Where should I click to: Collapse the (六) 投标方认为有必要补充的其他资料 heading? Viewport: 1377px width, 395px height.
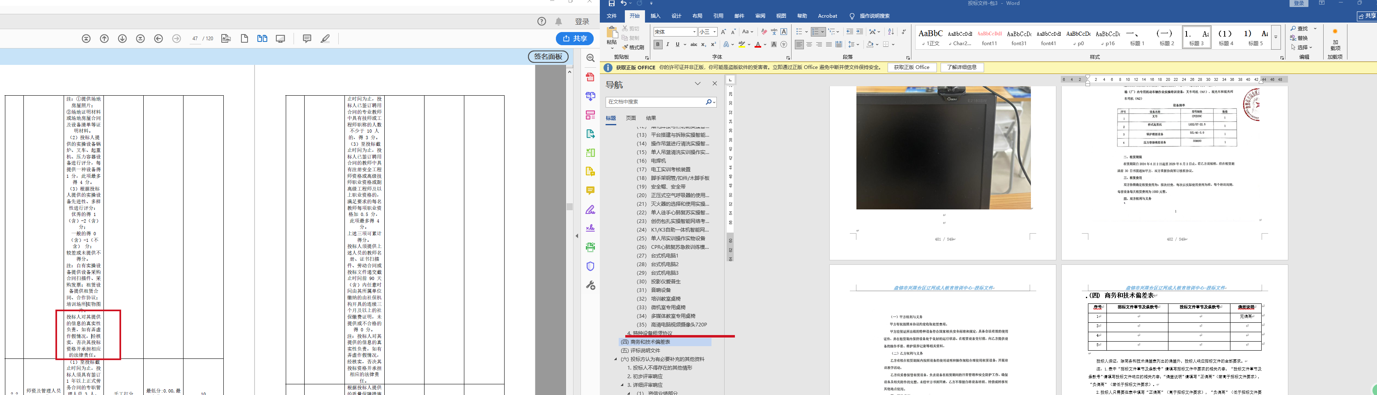[x=616, y=359]
